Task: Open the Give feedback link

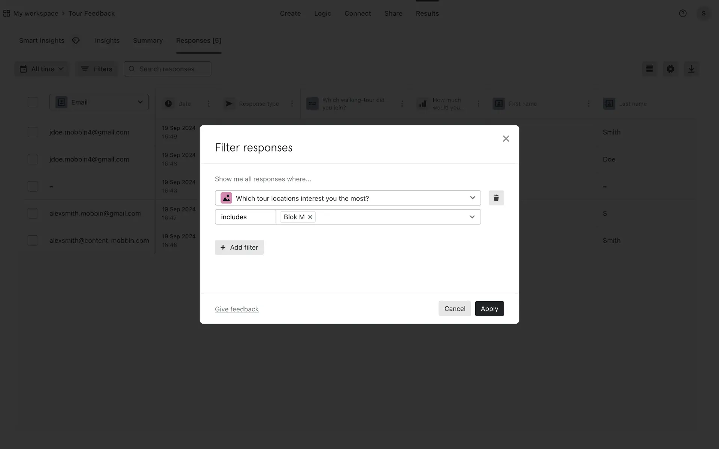Action: [237, 309]
